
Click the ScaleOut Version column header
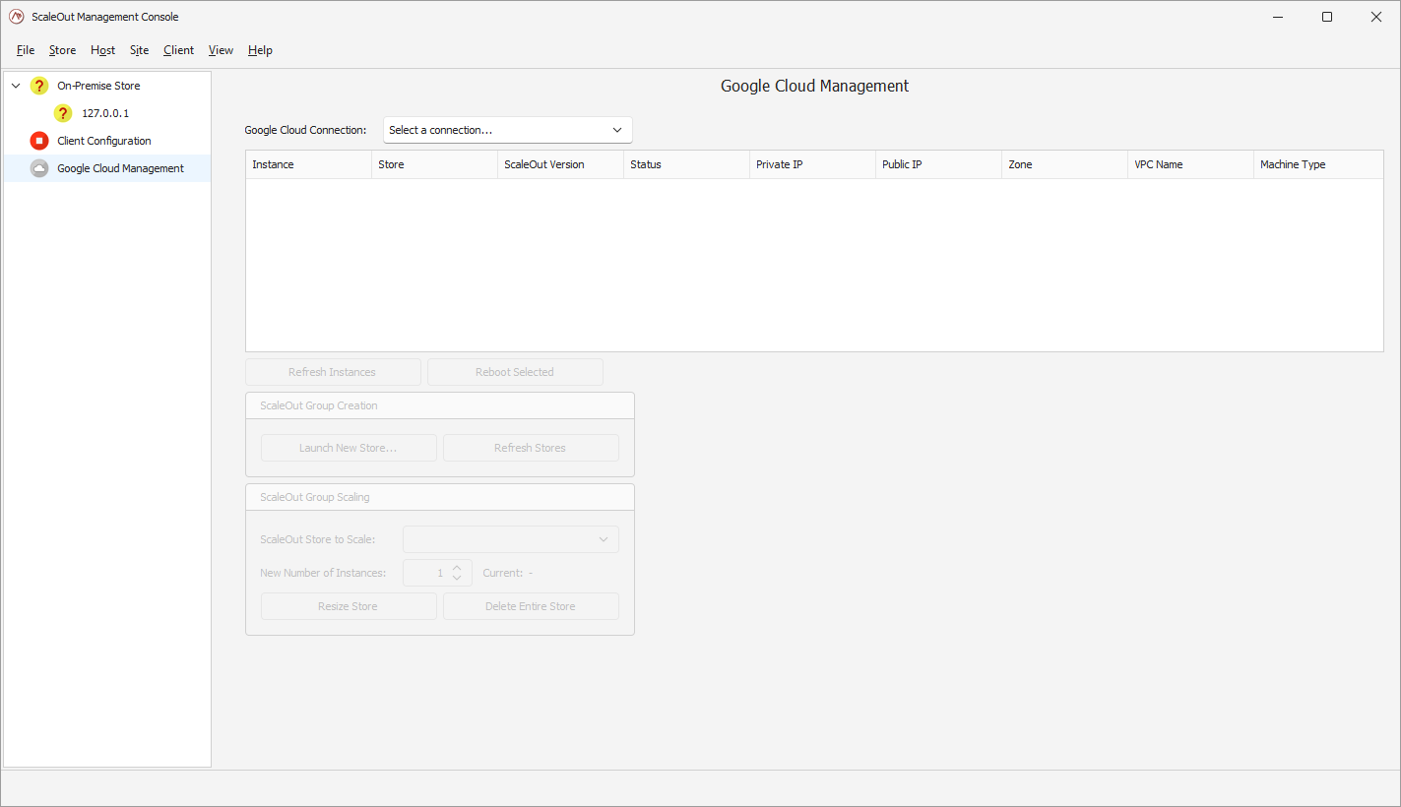click(x=560, y=164)
